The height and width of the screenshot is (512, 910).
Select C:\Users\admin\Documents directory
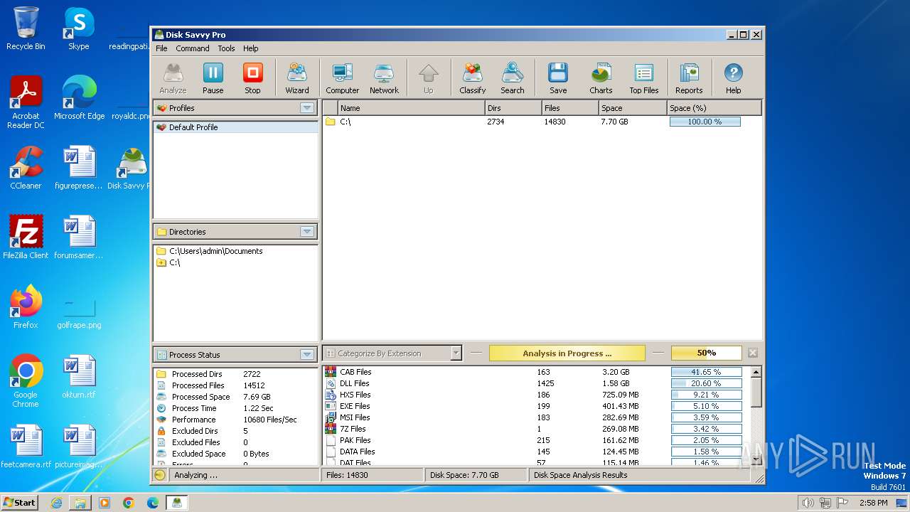[x=235, y=251]
